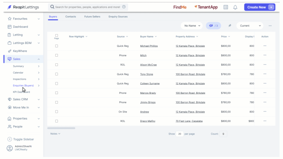
Task: Check the box for Tony Stone row
Action: point(56,74)
